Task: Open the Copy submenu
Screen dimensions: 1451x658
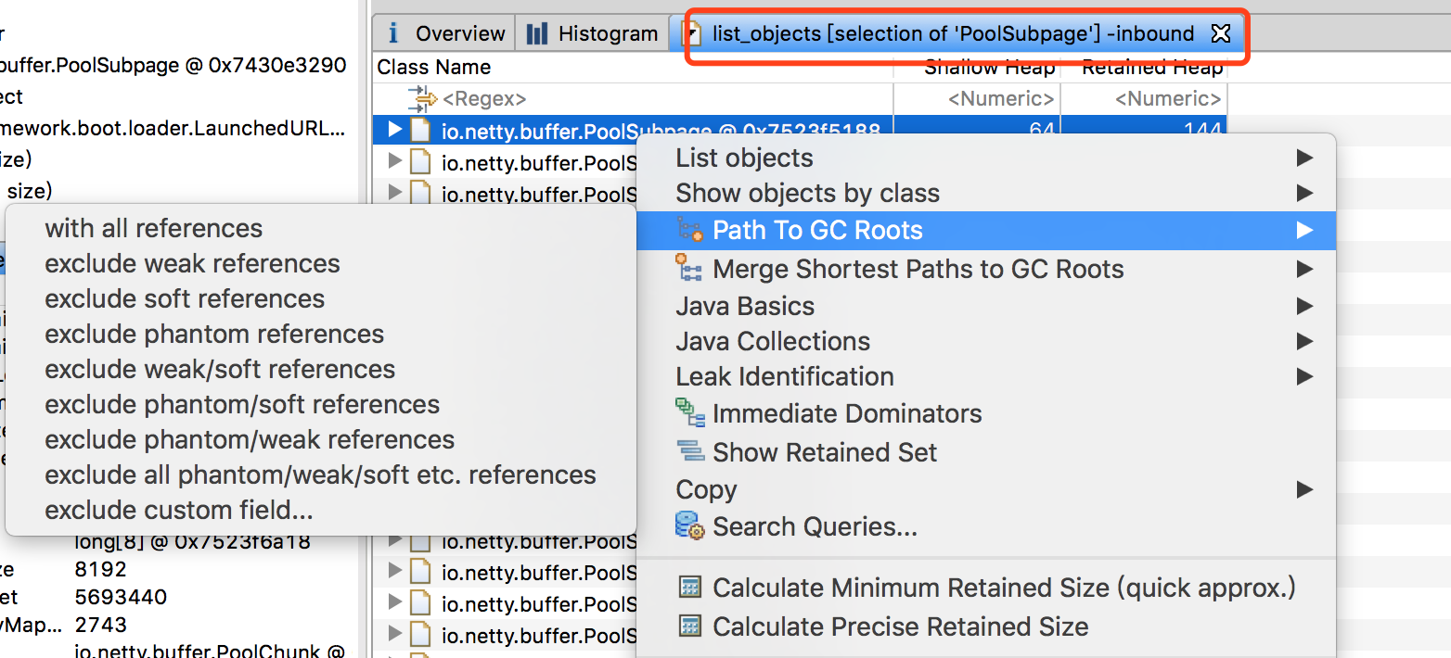Action: click(986, 489)
